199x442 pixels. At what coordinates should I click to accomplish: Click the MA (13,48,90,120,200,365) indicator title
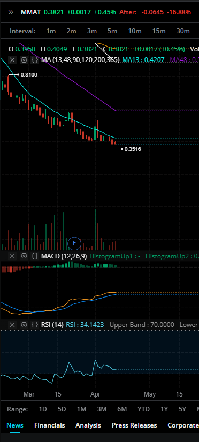[80, 60]
